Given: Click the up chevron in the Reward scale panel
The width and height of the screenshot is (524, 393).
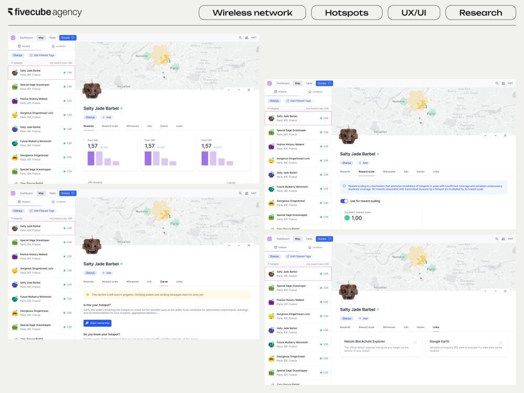Looking at the screenshot, I should coord(486,135).
